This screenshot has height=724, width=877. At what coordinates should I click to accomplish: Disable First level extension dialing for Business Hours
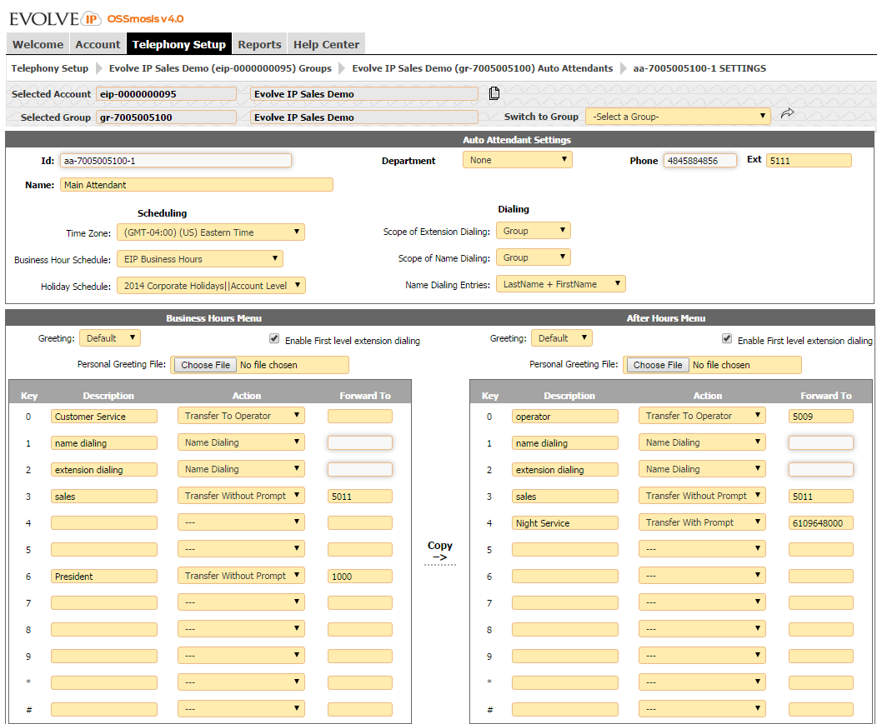tap(274, 338)
